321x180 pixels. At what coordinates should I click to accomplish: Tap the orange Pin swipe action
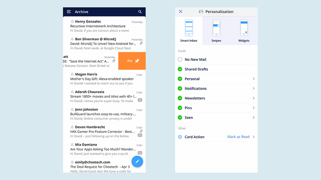tap(132, 61)
